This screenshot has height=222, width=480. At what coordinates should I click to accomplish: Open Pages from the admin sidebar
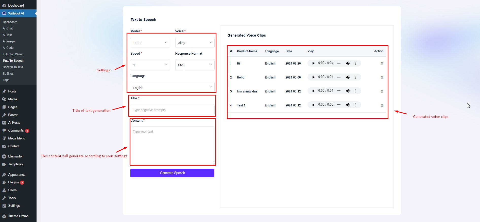pos(18,107)
